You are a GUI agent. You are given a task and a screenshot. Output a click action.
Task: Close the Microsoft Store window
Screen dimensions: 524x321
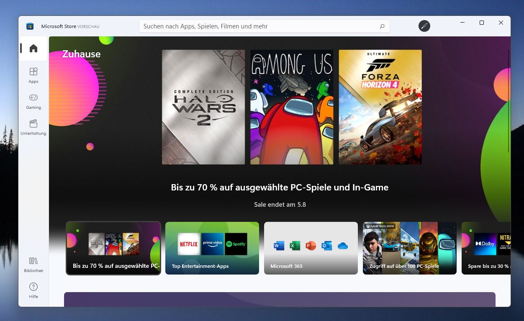pos(501,23)
